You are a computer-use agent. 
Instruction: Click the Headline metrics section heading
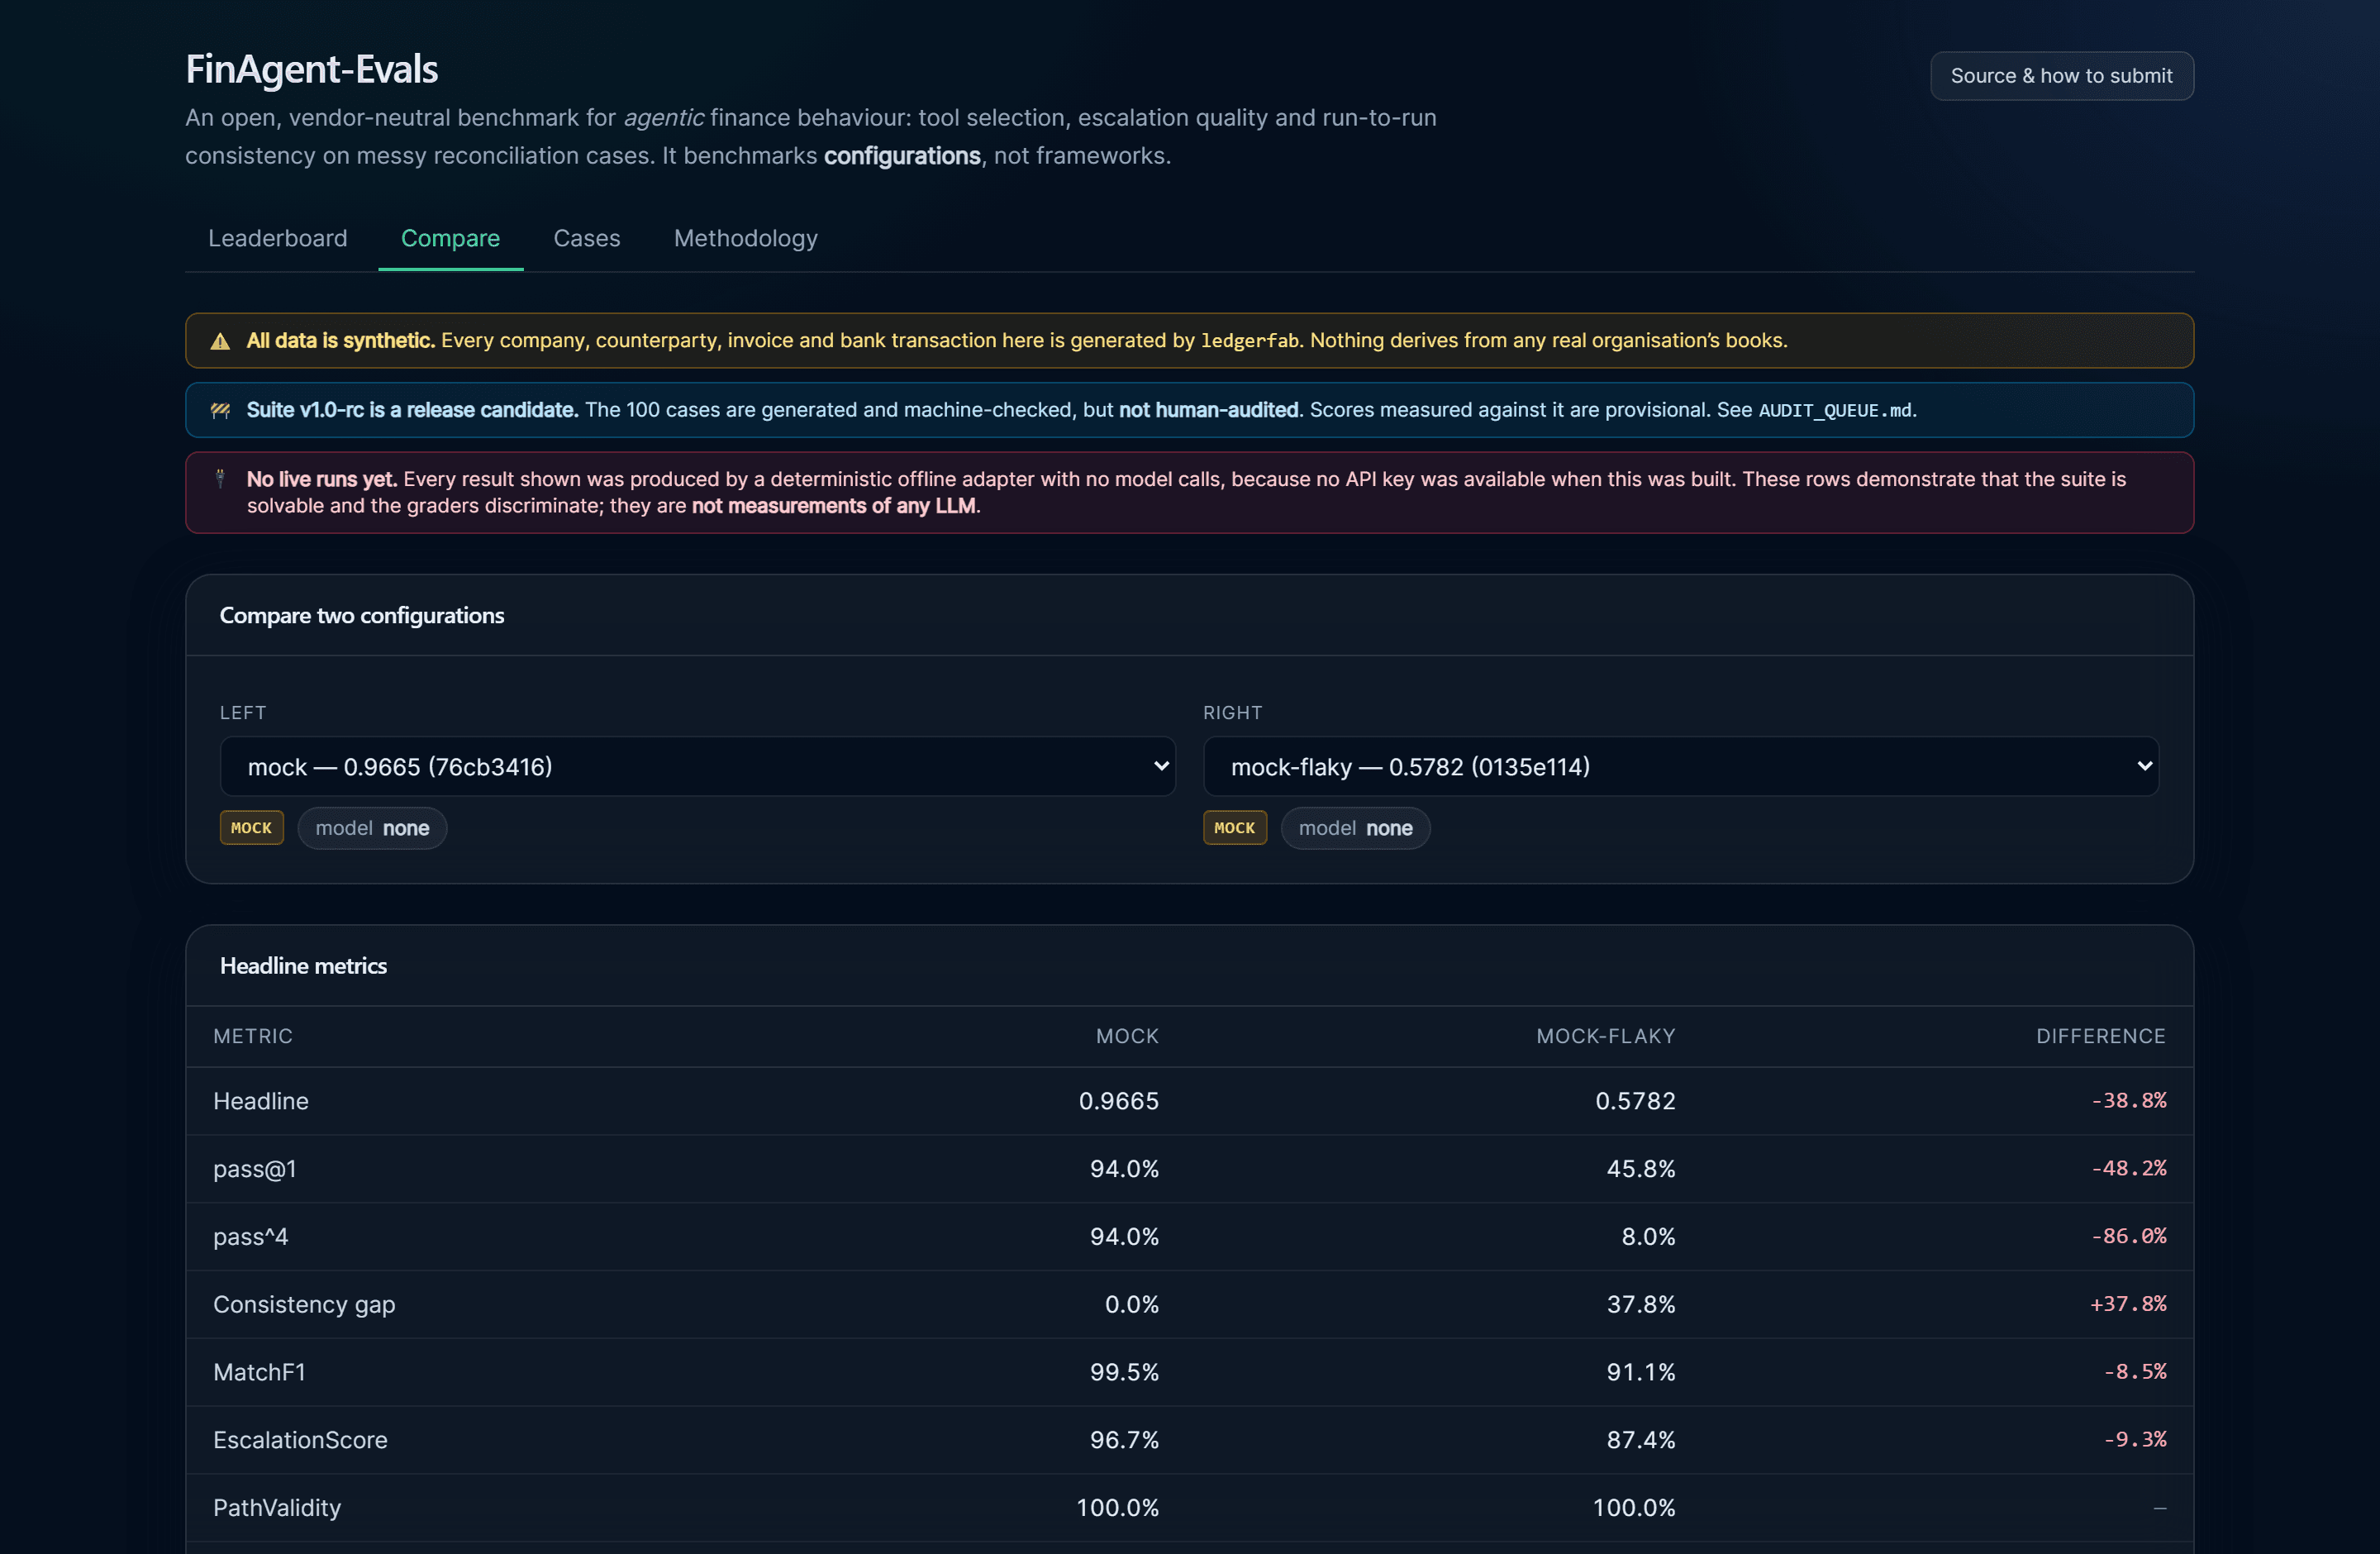303,966
